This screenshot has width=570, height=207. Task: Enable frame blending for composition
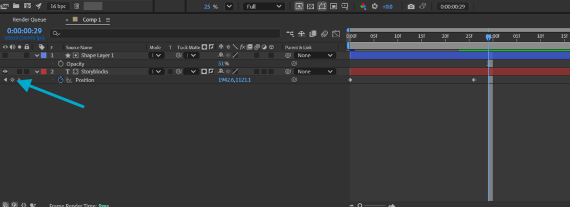pyautogui.click(x=313, y=34)
